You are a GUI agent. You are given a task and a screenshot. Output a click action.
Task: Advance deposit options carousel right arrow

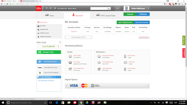coord(148,85)
